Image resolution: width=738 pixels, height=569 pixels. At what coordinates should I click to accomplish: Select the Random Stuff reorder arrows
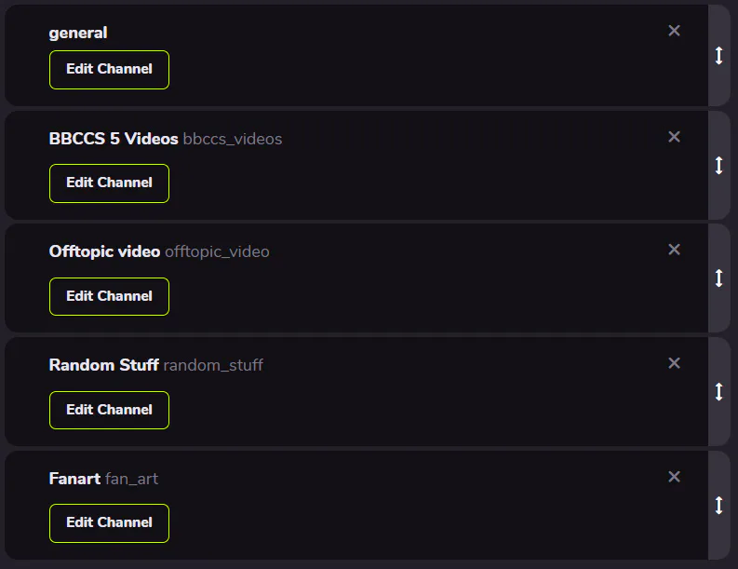(718, 391)
